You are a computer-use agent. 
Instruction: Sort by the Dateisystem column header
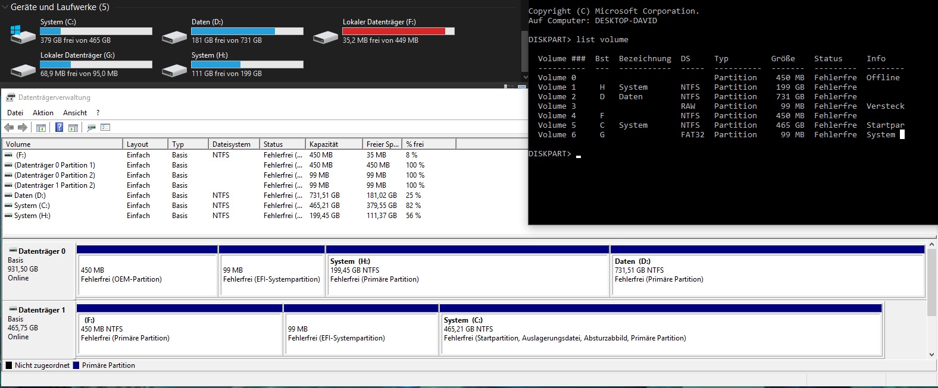234,144
